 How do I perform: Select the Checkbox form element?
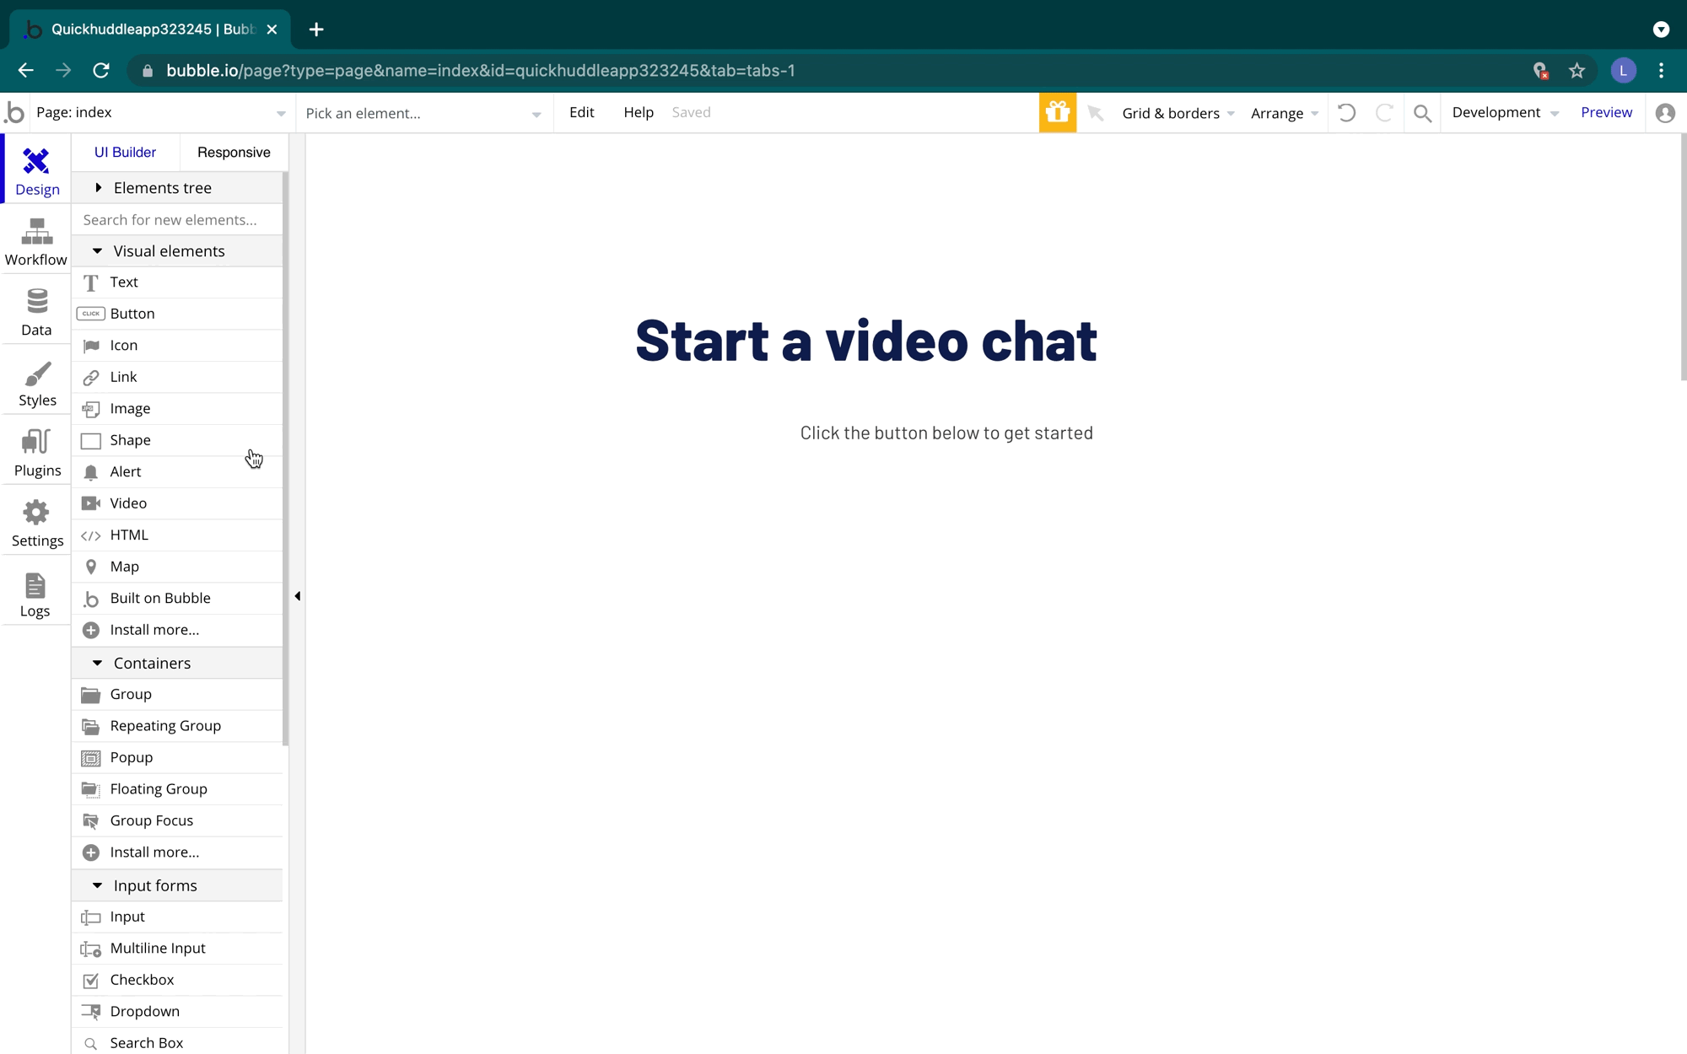point(177,981)
